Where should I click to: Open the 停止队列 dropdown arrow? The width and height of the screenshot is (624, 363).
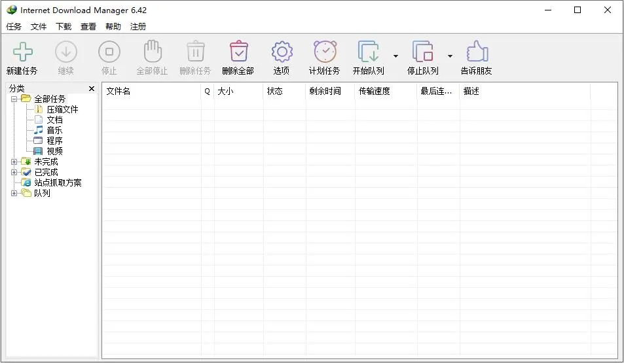450,56
